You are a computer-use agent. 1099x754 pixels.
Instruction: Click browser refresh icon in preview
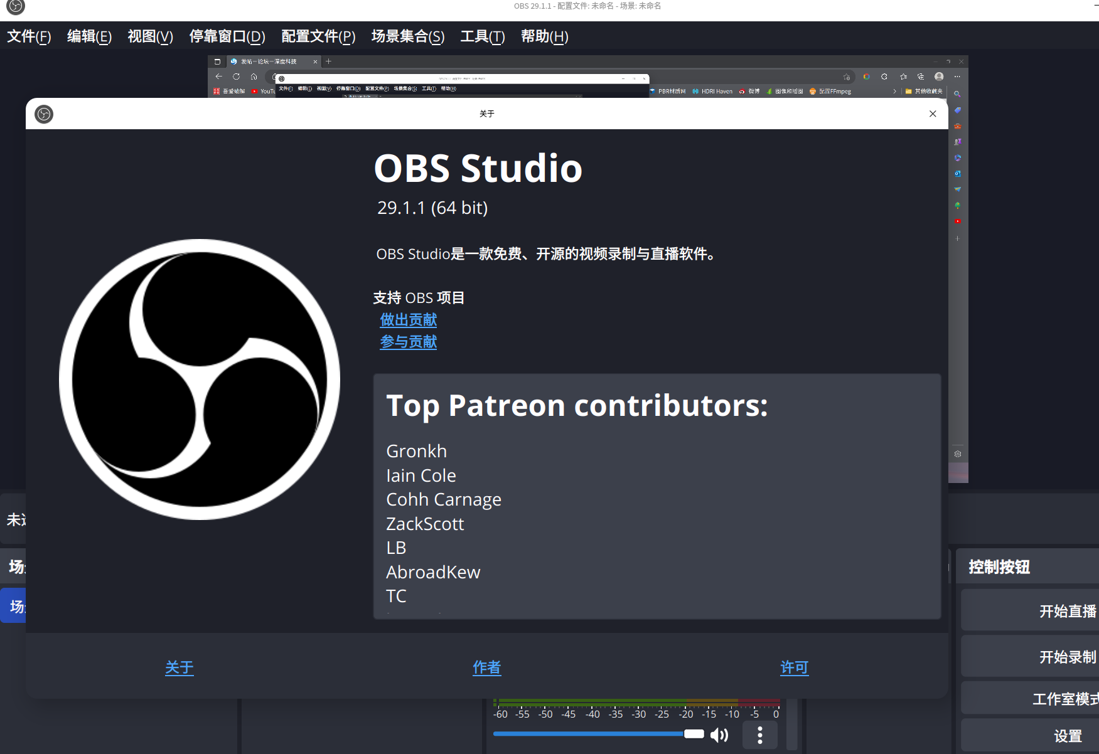click(x=236, y=77)
